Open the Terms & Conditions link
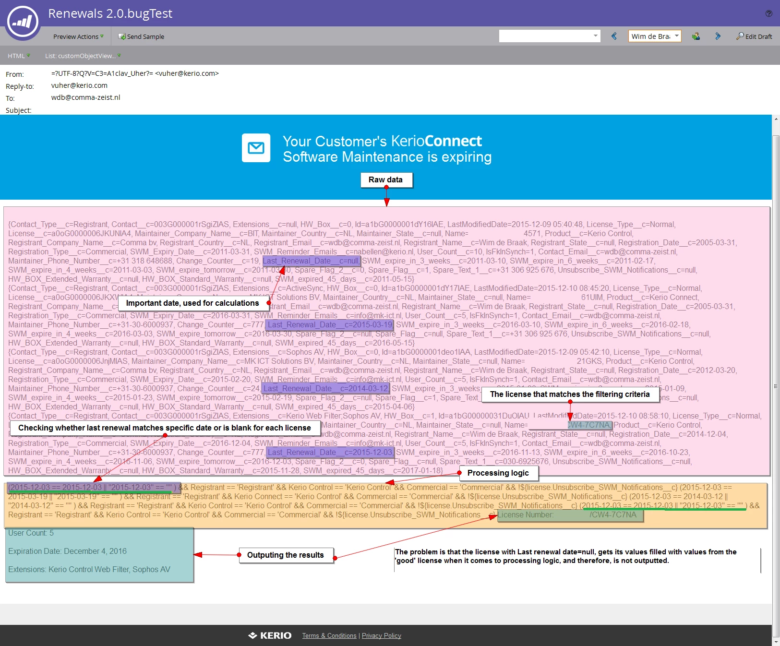 (329, 635)
